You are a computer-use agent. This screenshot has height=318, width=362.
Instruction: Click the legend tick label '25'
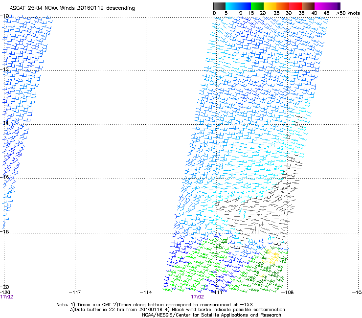pyautogui.click(x=276, y=13)
